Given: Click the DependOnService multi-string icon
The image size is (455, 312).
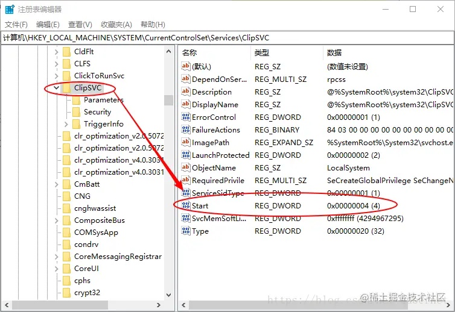Looking at the screenshot, I should click(186, 79).
